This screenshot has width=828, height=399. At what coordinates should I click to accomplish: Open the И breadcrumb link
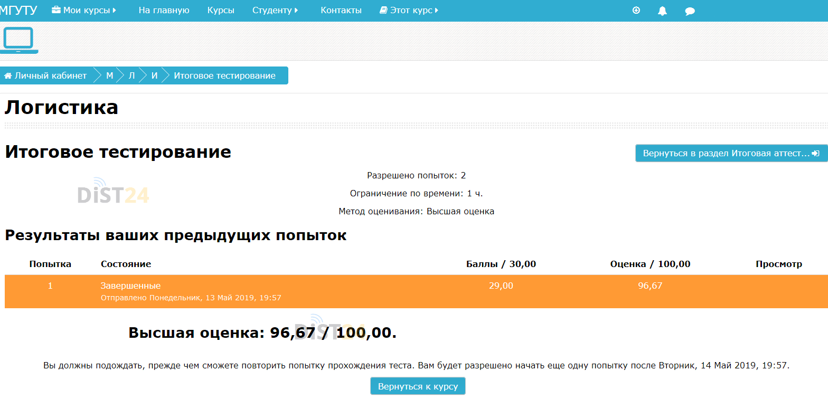pyautogui.click(x=155, y=75)
